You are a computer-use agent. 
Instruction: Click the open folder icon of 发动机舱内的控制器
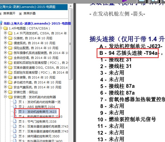[10, 97]
